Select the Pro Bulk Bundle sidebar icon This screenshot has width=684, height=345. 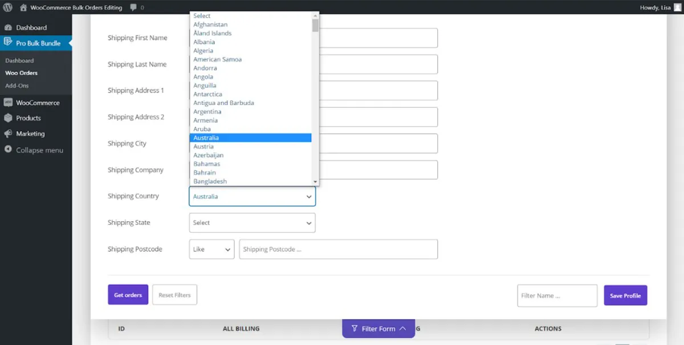(x=9, y=42)
